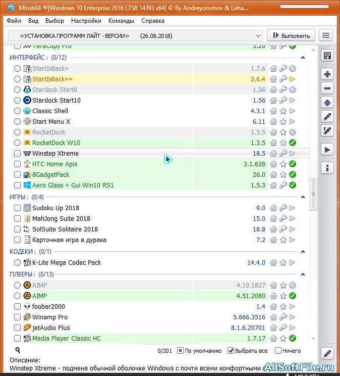Image resolution: width=340 pixels, height=376 pixels.
Task: Toggle the Выбрать все checkbox
Action: click(231, 351)
